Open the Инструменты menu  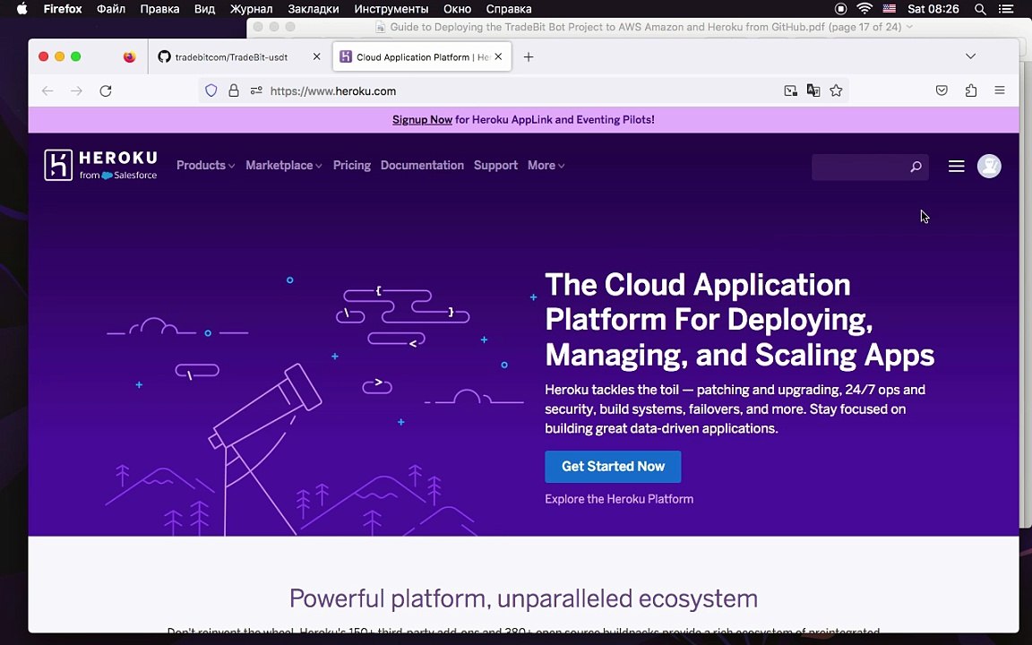pyautogui.click(x=391, y=9)
